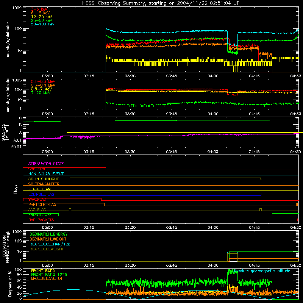303x303 pixels.
Task: Click the 'FLARE_FLAG' label
Action: [x=39, y=189]
